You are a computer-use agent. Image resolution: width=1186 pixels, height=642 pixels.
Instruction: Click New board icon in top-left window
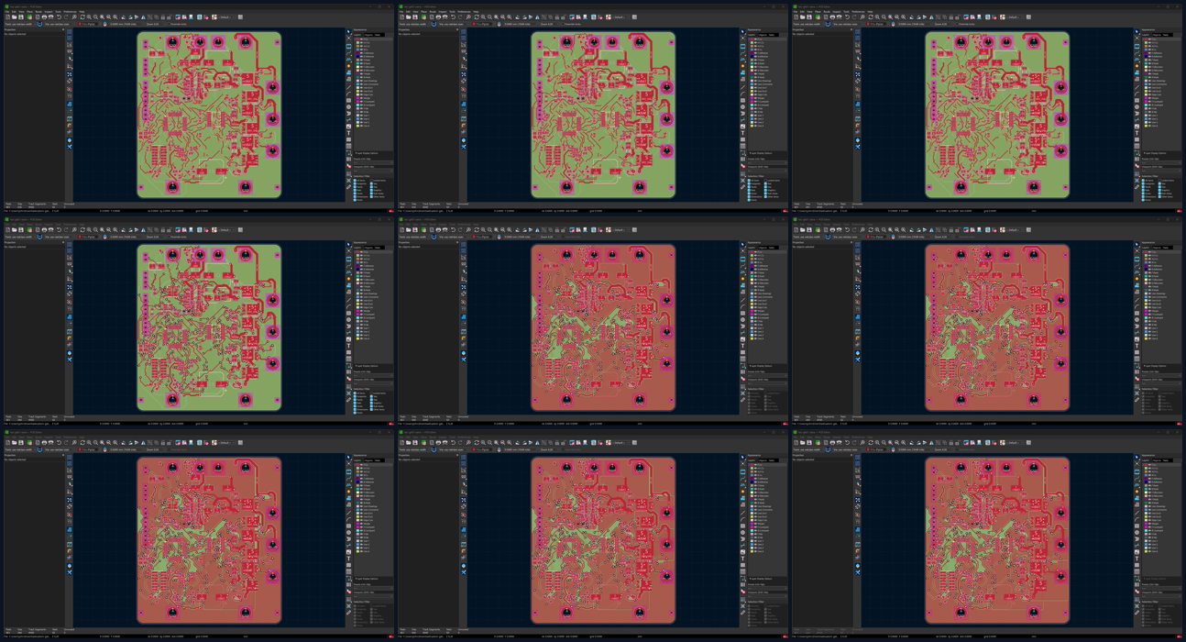(7, 17)
